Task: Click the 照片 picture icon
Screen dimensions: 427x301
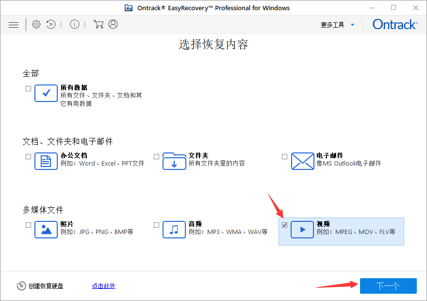Action: [x=46, y=230]
